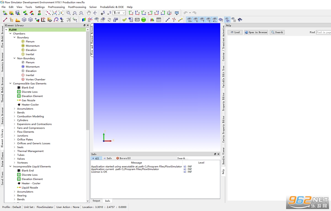Set view to XY axis orientation
Screen dimensions: 331x211
point(131,13)
